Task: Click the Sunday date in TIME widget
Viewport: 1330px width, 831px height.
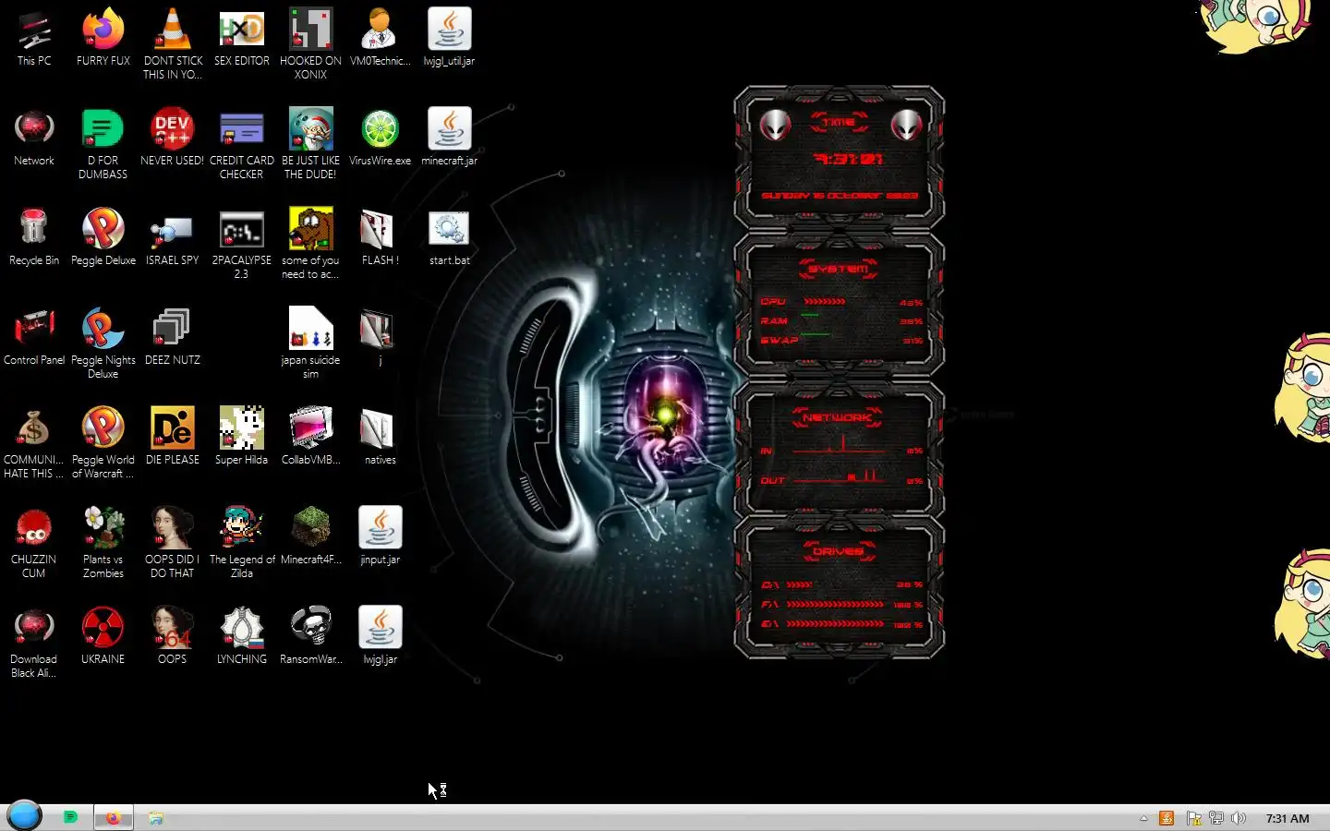Action: point(840,196)
